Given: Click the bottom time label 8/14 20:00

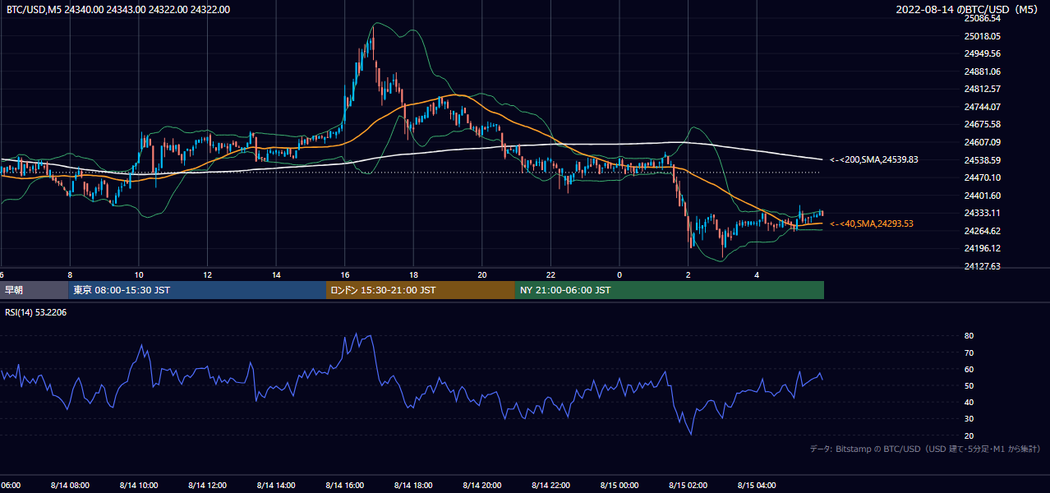Looking at the screenshot, I should 482,486.
